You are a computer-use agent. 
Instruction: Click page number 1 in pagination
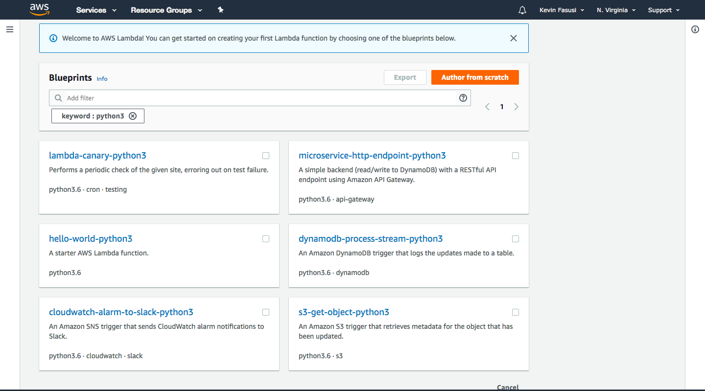coord(502,107)
